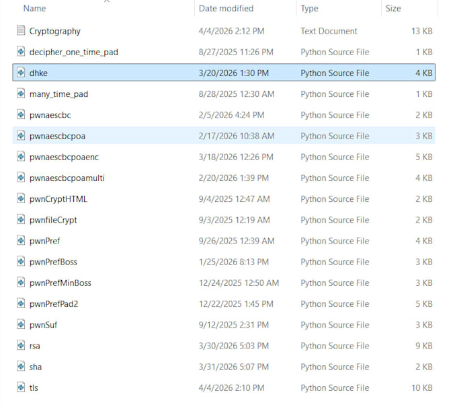Click the date 12/22/2025 1:45 PM
Screen dimensions: 457x405
pos(236,304)
